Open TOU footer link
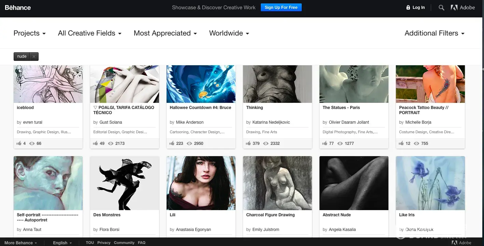Viewport: 484px width, 246px height. pos(90,243)
